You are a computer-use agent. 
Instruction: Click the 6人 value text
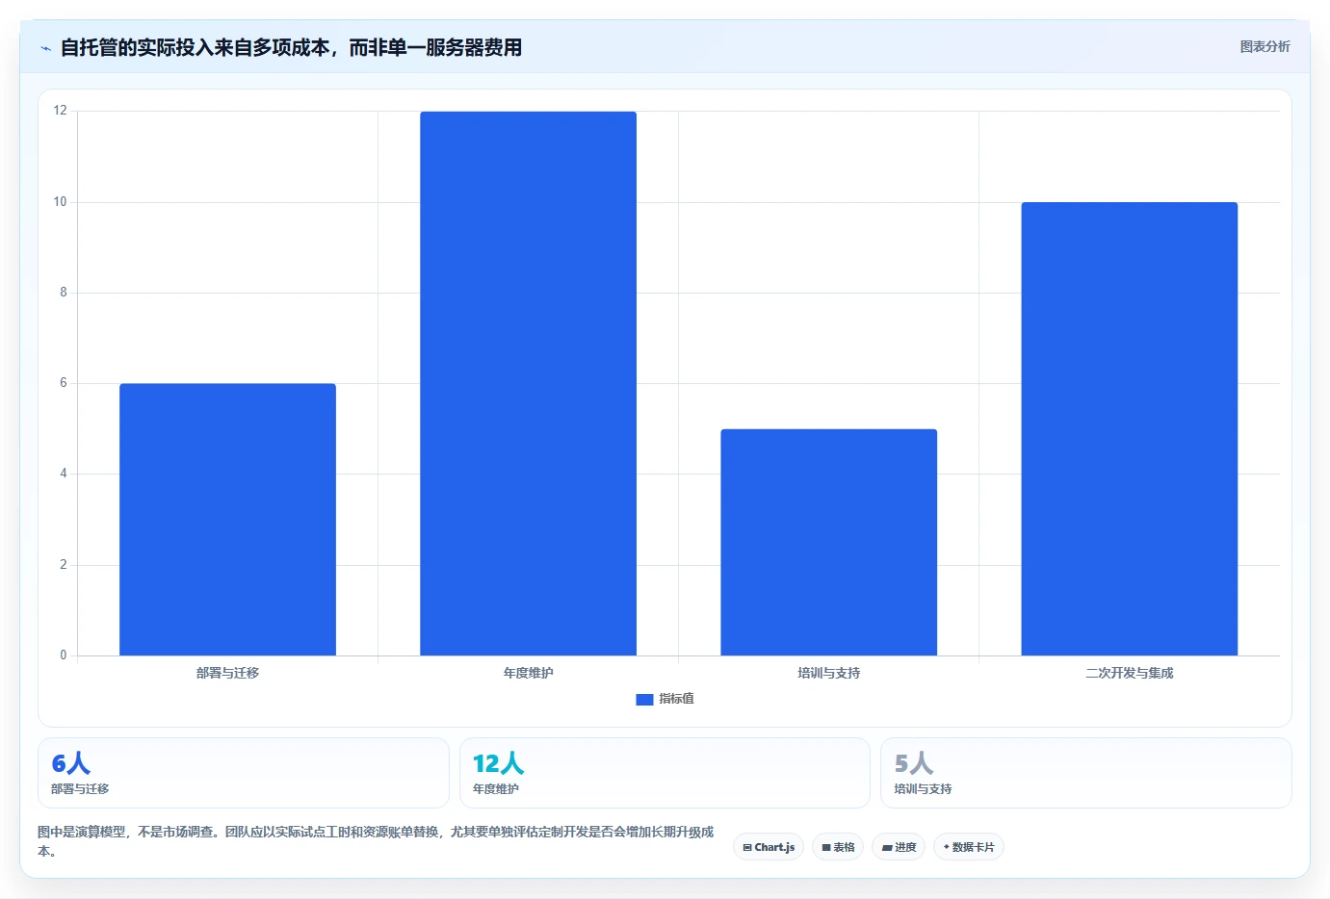click(71, 763)
